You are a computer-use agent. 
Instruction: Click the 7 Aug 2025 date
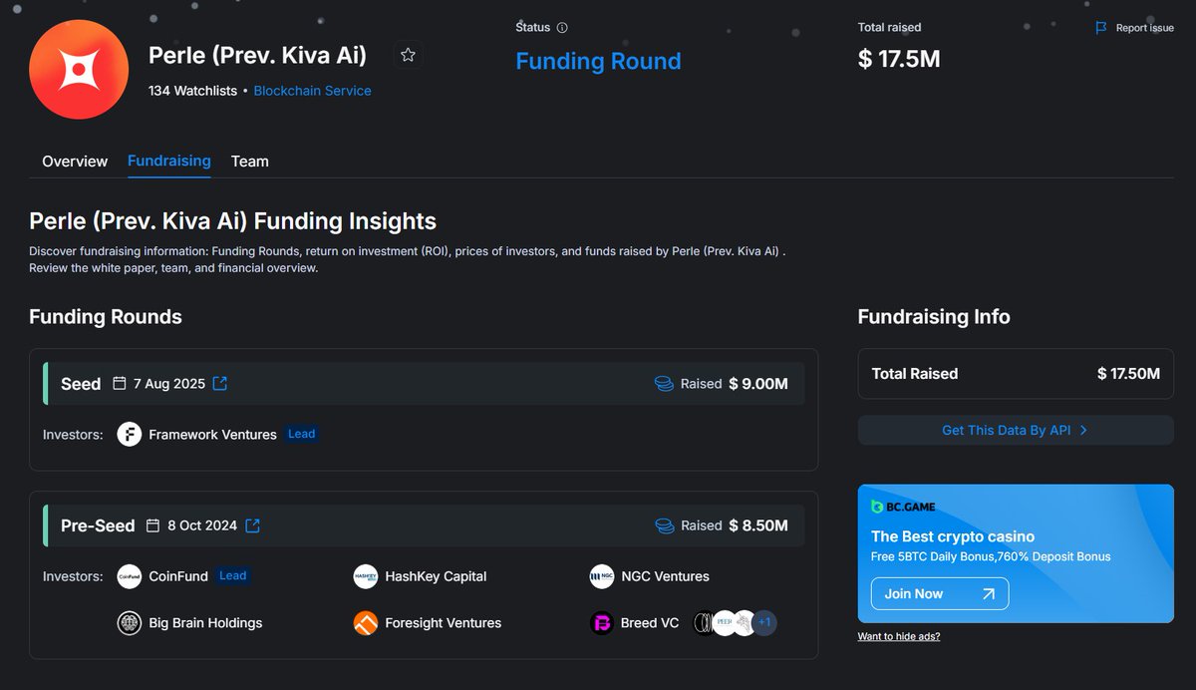point(168,384)
